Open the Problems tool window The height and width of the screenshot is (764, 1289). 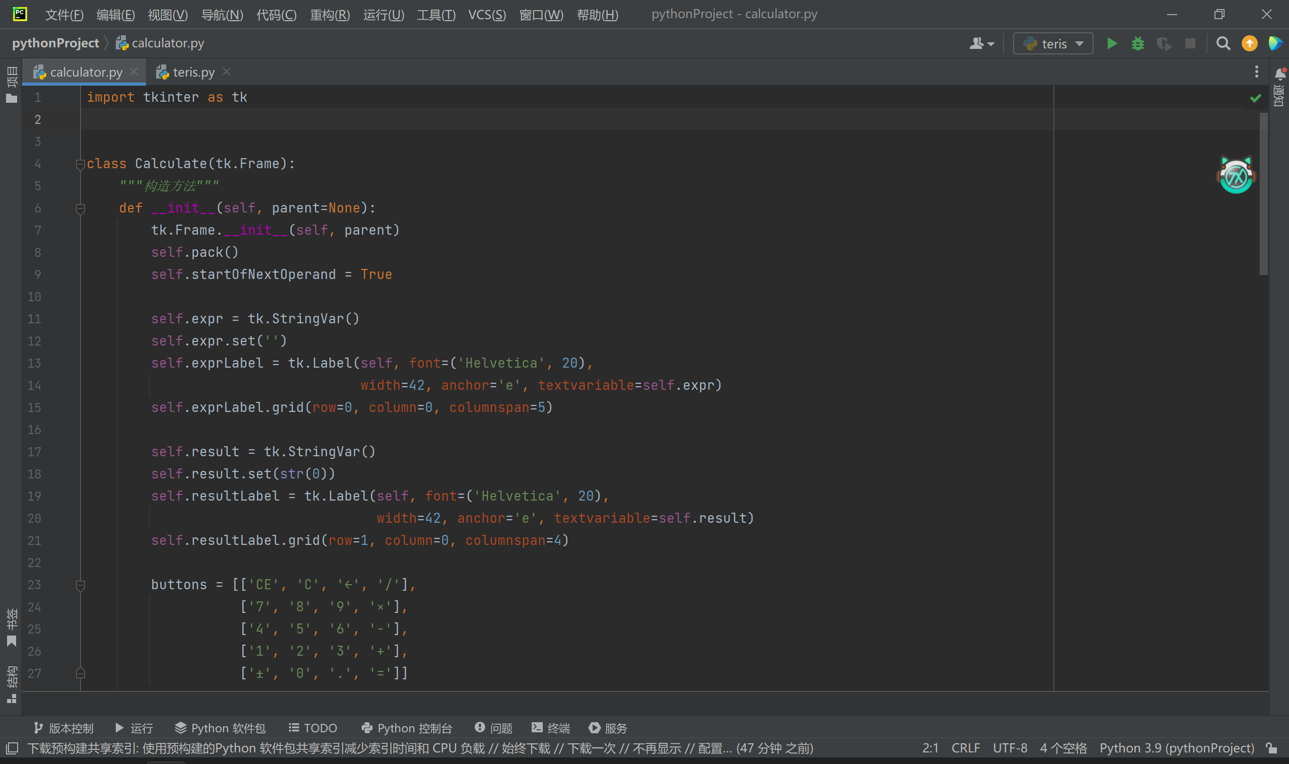coord(493,728)
